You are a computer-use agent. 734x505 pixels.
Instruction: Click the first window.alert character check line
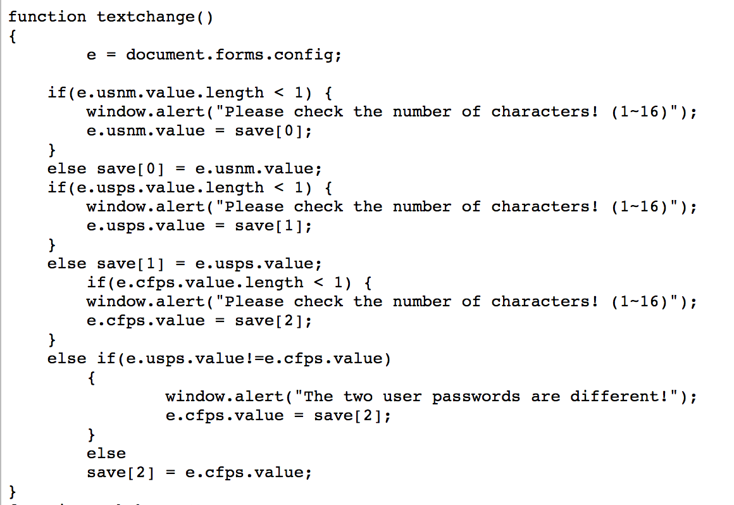pos(391,112)
